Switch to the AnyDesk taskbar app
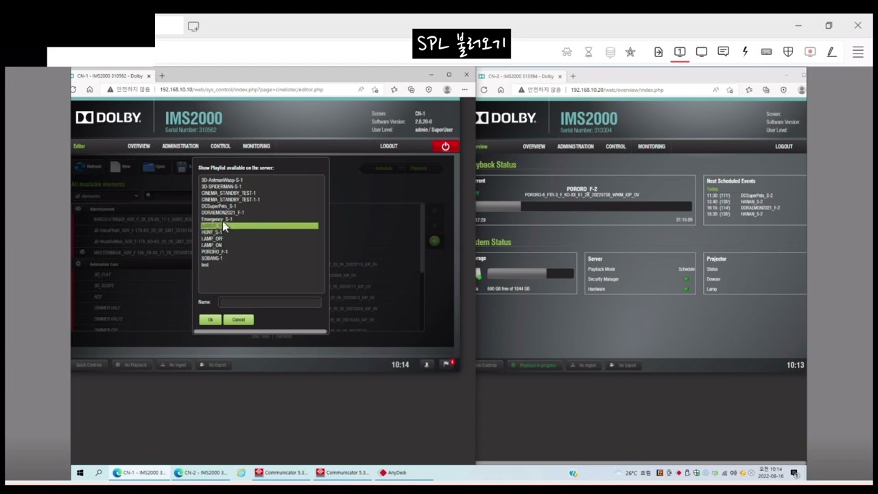 tap(393, 473)
